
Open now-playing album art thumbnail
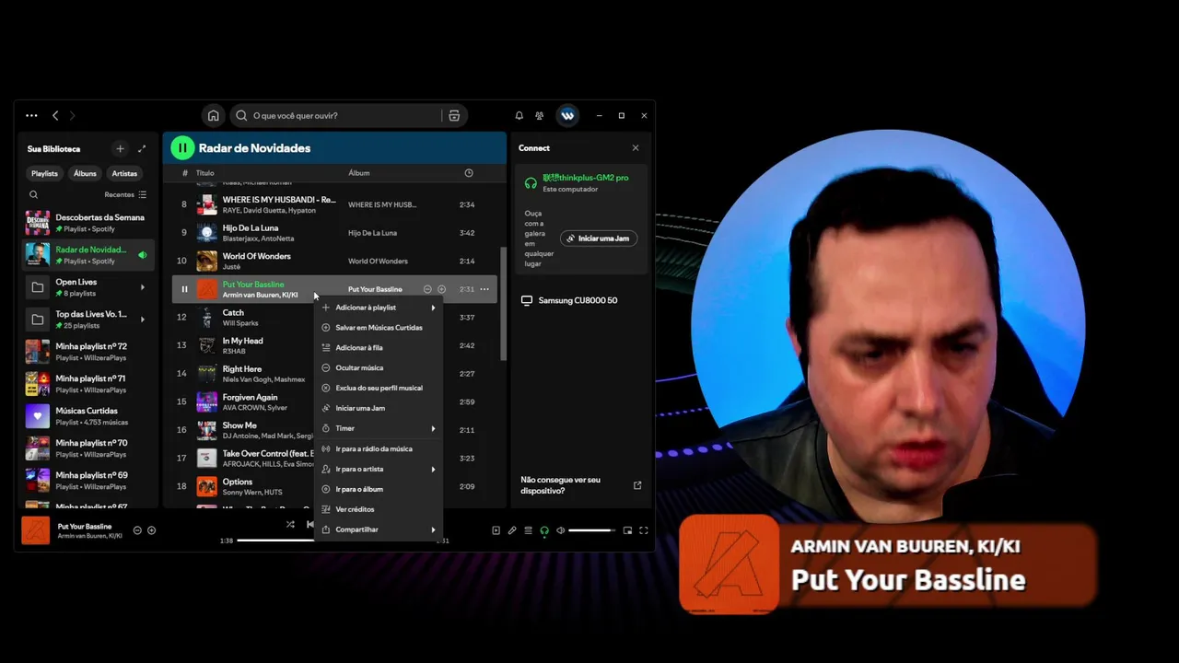35,530
